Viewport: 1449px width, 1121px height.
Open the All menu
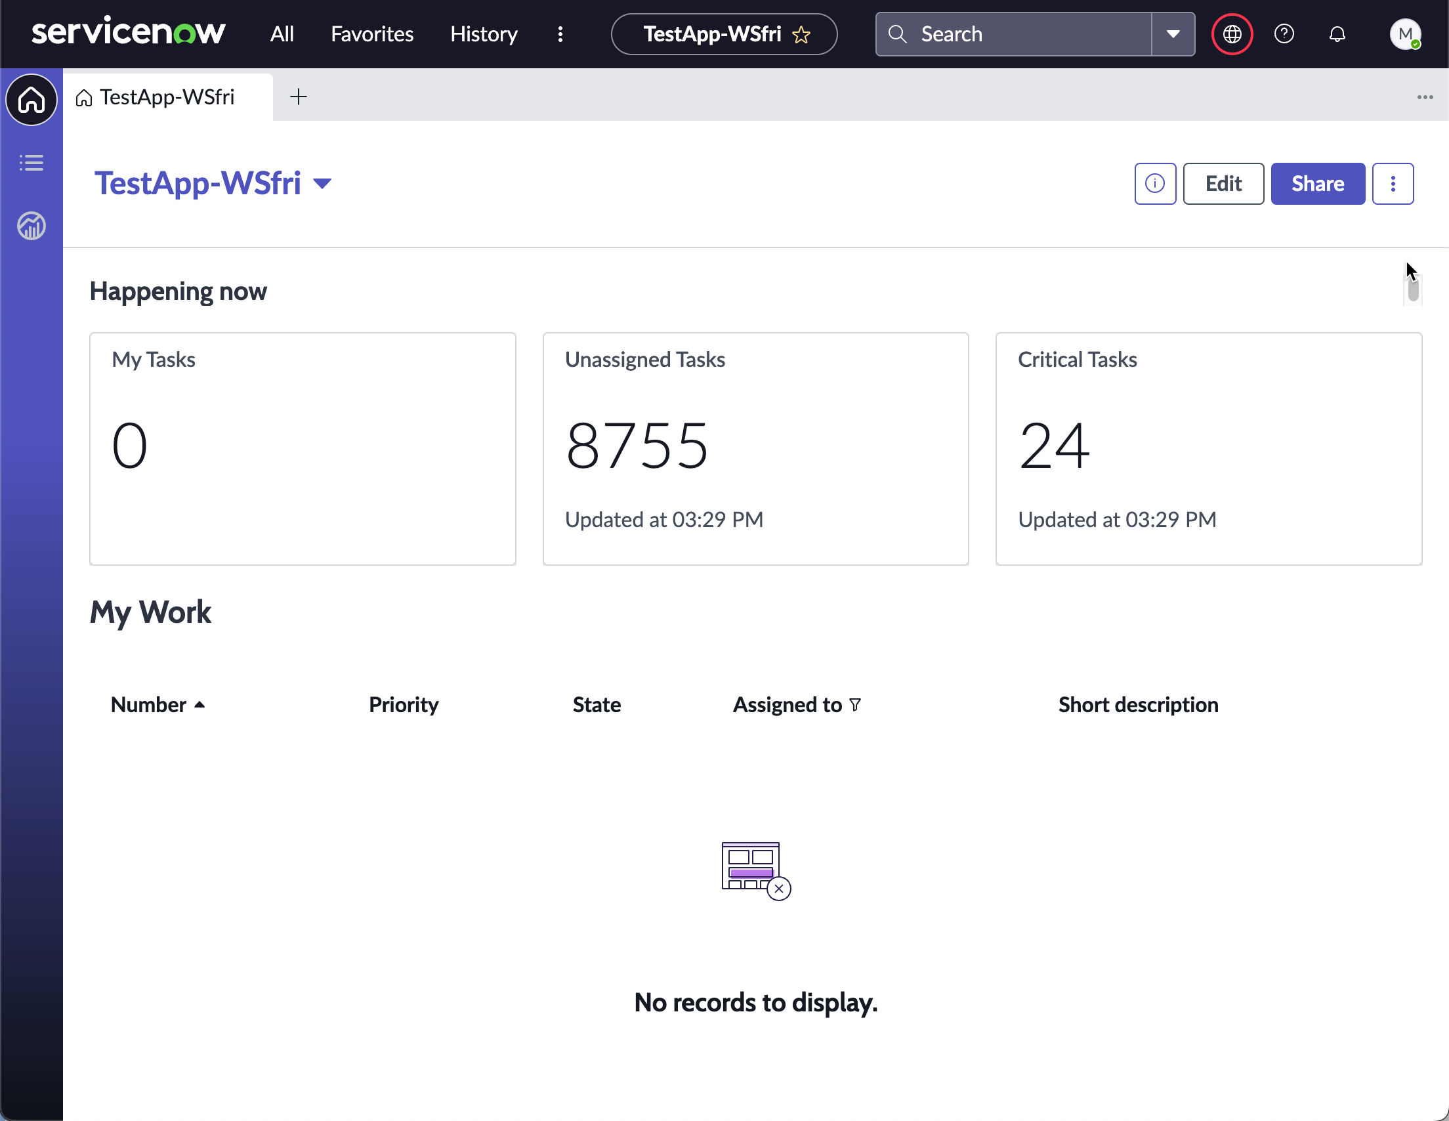(282, 34)
